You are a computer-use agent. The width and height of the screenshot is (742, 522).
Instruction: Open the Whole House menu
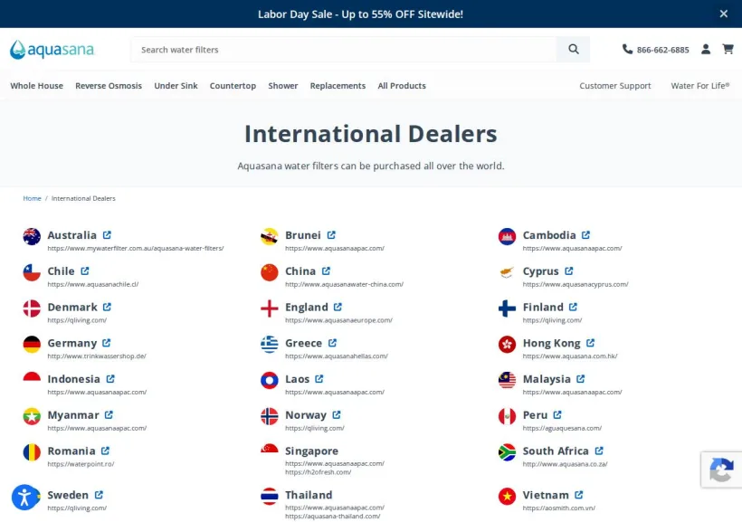tap(36, 86)
